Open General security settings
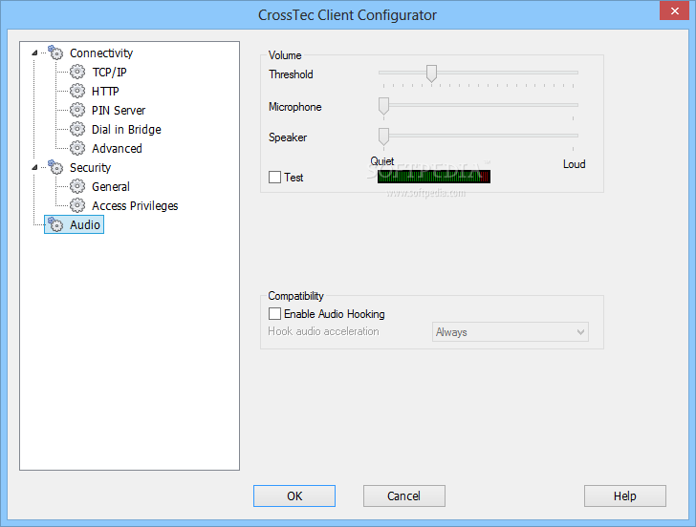Screen dimensions: 696x527 (x=111, y=186)
